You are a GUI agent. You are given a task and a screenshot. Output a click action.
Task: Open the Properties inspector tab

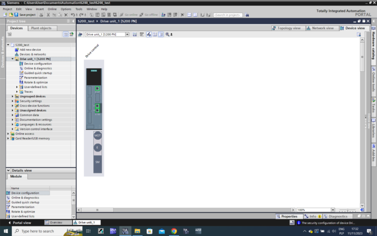287,216
